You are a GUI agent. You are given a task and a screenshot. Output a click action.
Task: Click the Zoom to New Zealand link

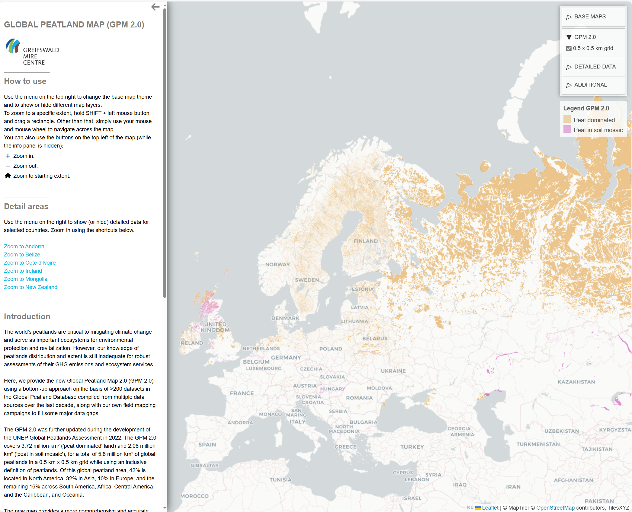(x=30, y=287)
